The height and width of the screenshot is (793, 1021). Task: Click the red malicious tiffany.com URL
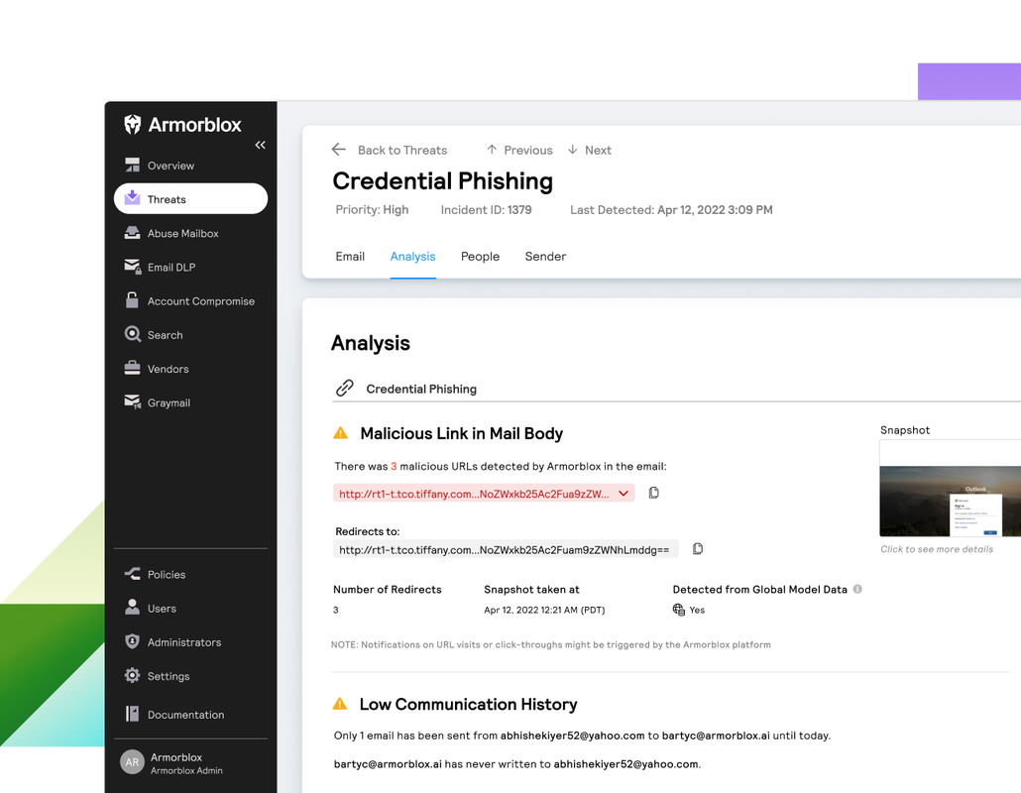(x=474, y=494)
